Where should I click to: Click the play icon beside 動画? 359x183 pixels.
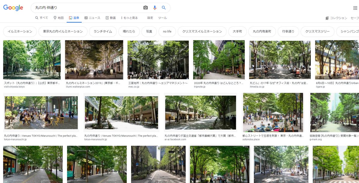(x=107, y=18)
